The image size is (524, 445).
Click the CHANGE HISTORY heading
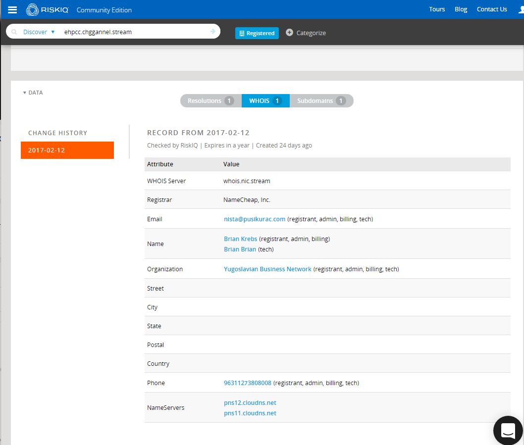pos(58,133)
